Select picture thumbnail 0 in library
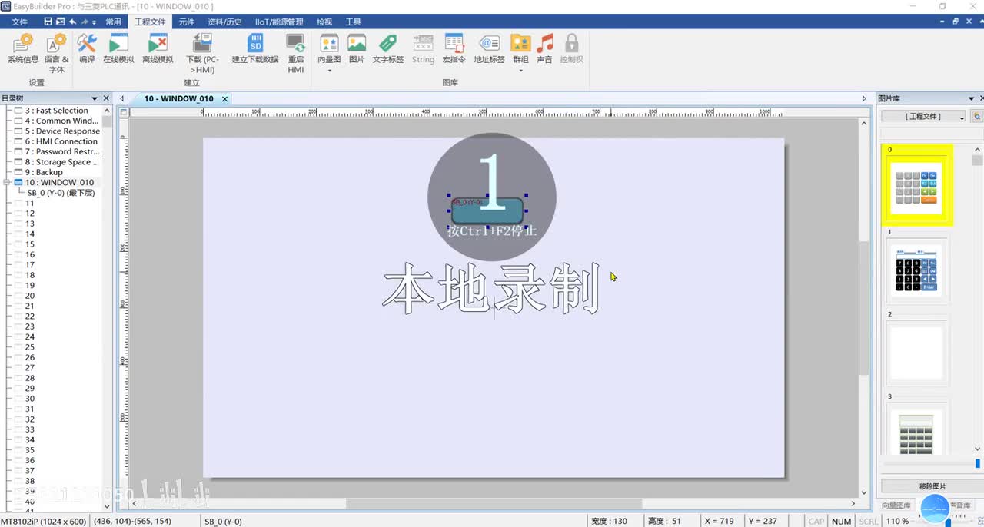This screenshot has height=527, width=984. (x=918, y=186)
